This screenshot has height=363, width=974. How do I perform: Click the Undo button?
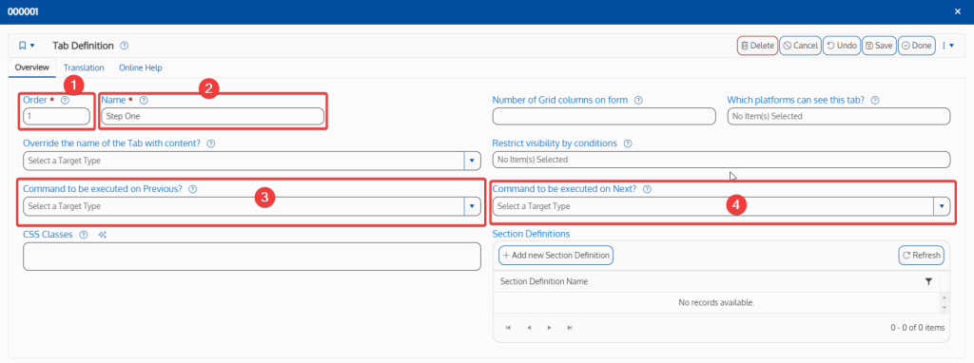click(x=842, y=46)
